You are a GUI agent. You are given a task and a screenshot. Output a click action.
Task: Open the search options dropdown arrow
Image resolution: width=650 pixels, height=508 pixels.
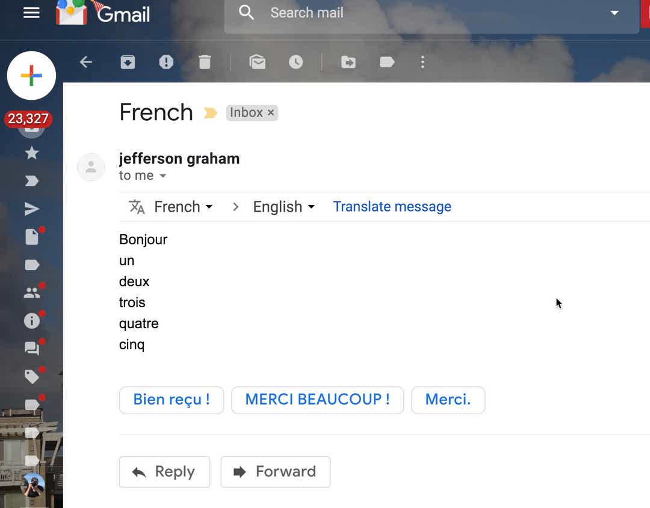point(614,13)
